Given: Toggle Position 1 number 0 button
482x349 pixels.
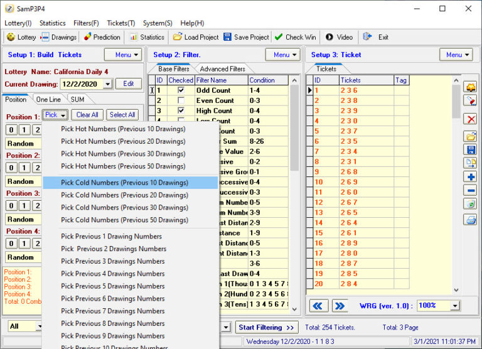Looking at the screenshot, I should (11, 130).
